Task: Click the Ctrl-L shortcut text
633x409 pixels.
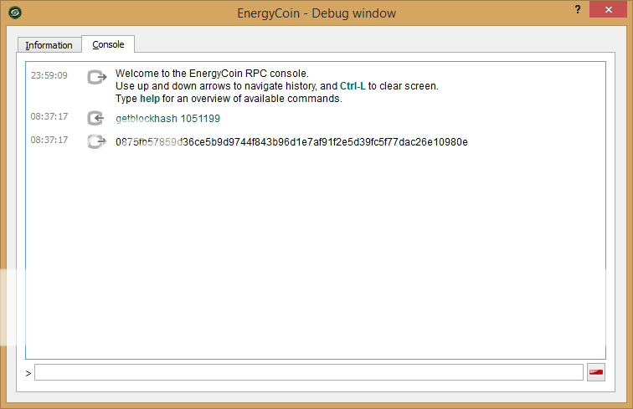Action: coord(353,86)
